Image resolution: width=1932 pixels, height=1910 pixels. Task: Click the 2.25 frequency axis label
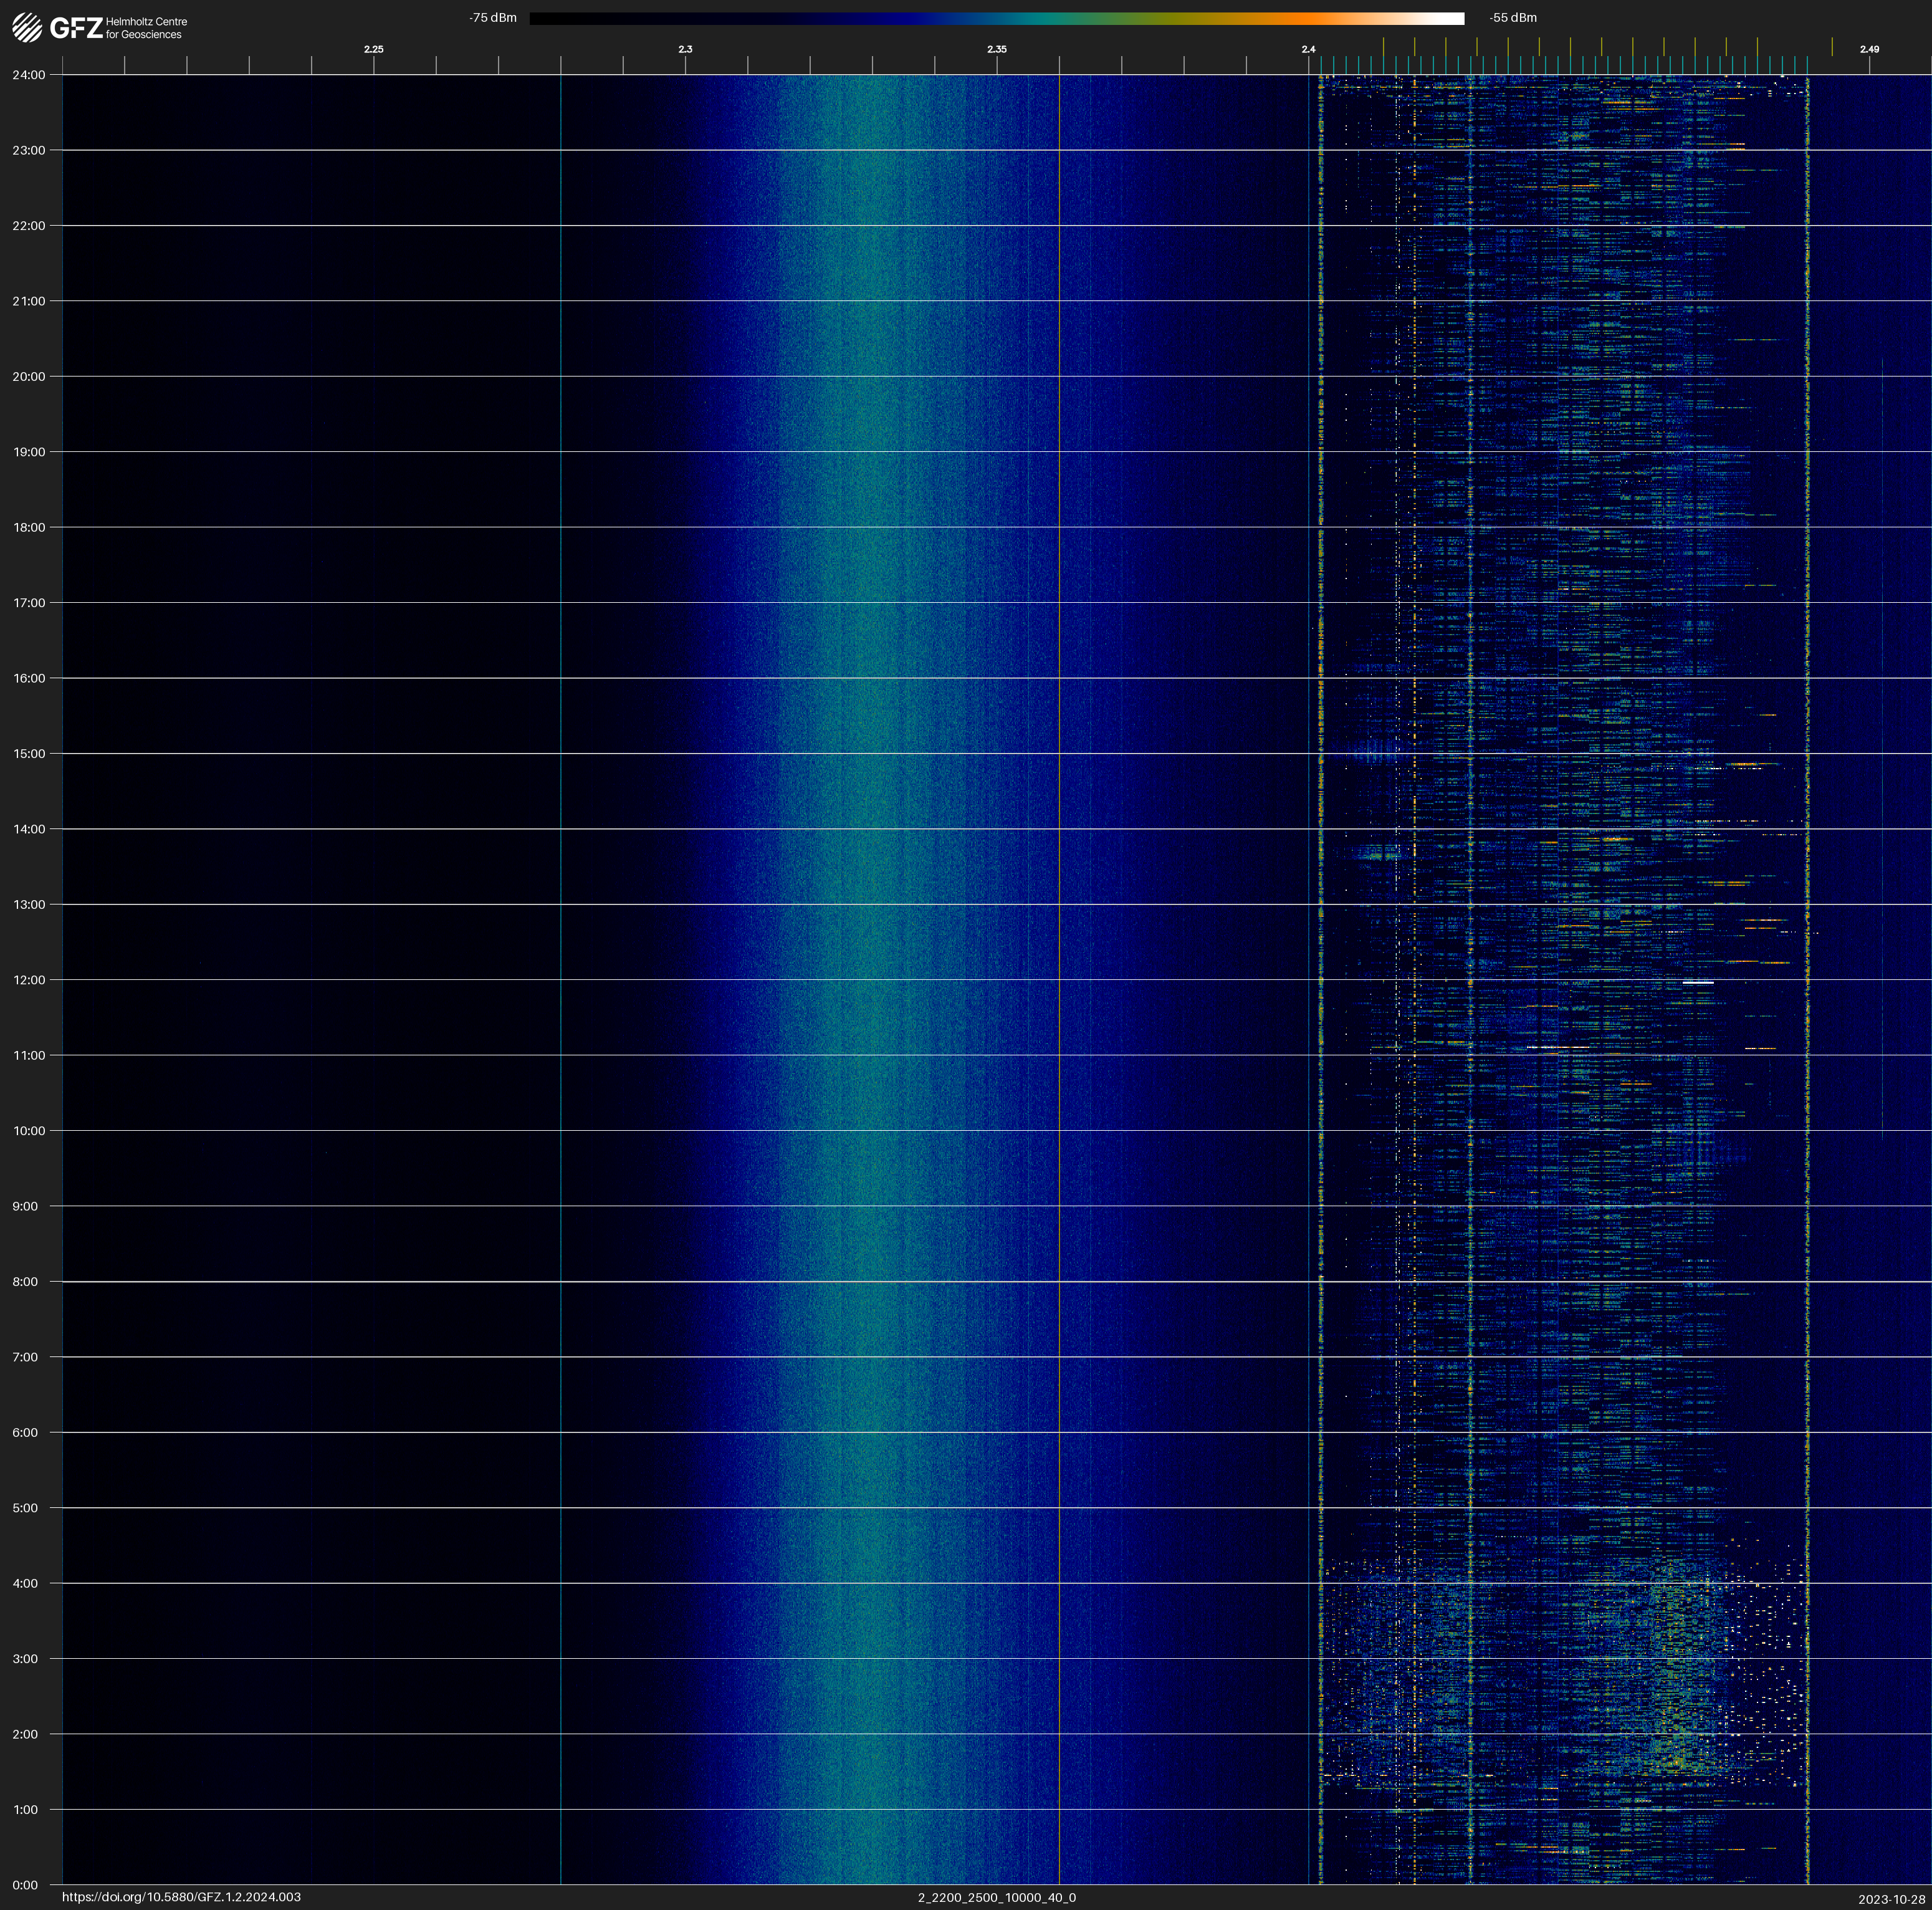[373, 49]
